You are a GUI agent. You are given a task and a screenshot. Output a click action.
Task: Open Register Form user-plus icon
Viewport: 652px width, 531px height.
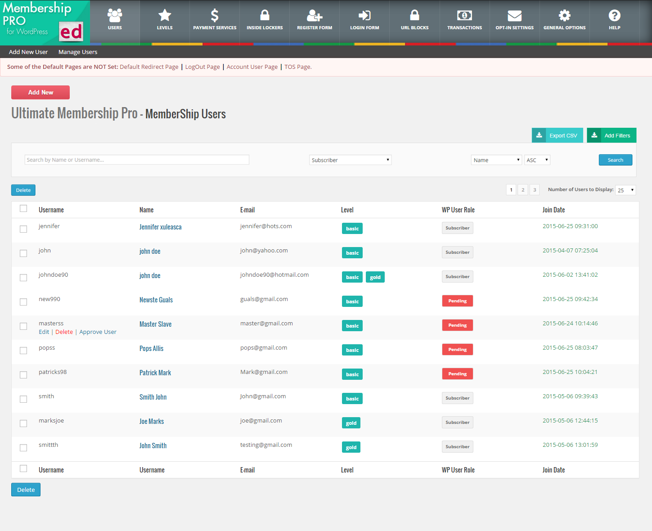(x=315, y=16)
